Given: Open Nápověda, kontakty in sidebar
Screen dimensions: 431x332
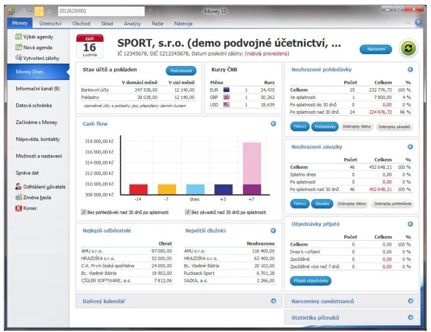Looking at the screenshot, I should pos(38,139).
